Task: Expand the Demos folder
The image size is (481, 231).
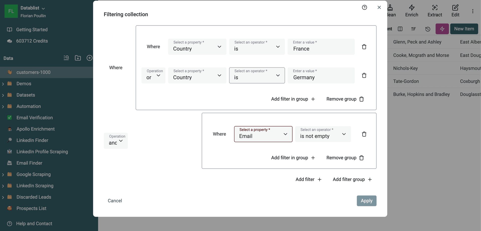Action: 3,83
